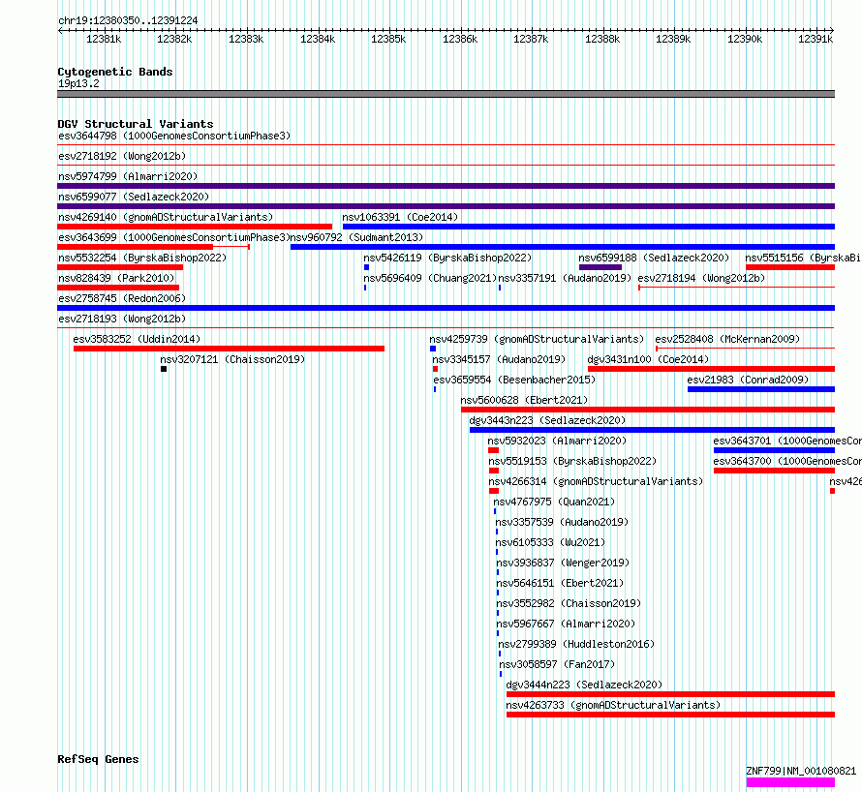This screenshot has height=792, width=862.
Task: Open the nsv1063391 Coe2014 variant label
Action: 400,217
